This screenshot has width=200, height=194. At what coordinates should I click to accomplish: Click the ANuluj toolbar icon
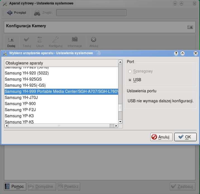[x=94, y=39]
